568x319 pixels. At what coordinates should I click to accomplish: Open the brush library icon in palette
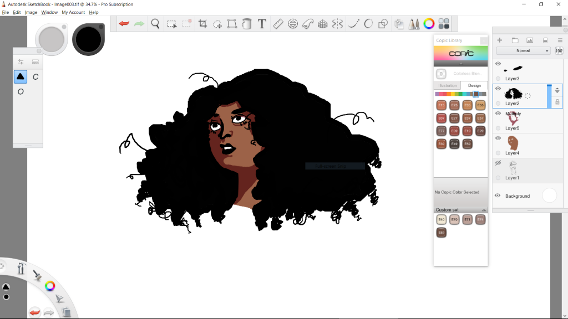pos(35,62)
